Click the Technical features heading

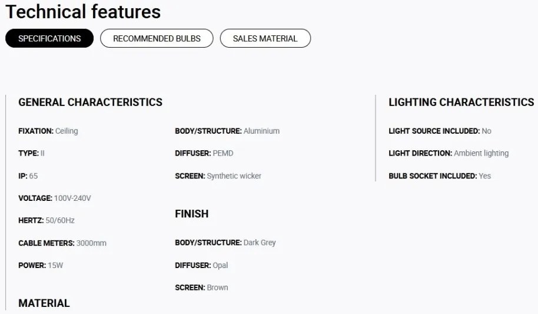coord(83,12)
